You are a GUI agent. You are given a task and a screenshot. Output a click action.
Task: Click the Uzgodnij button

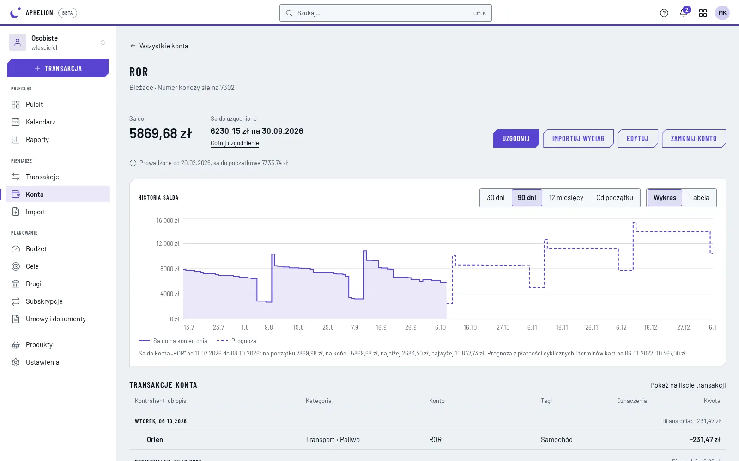[x=516, y=138]
